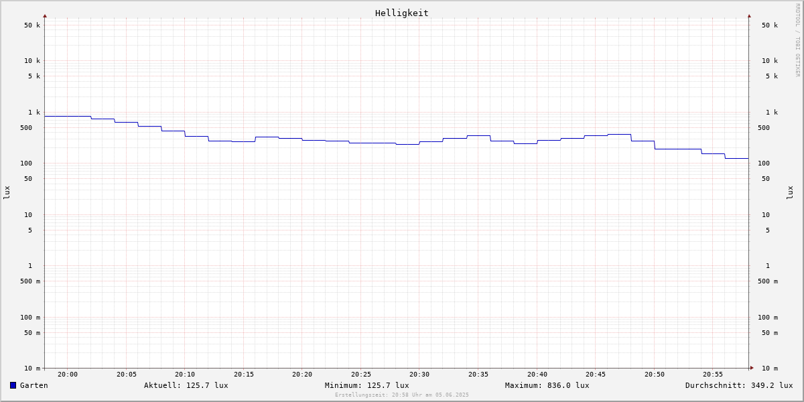The width and height of the screenshot is (804, 402).
Task: Click the lux unit label on left axis
Action: pos(7,193)
